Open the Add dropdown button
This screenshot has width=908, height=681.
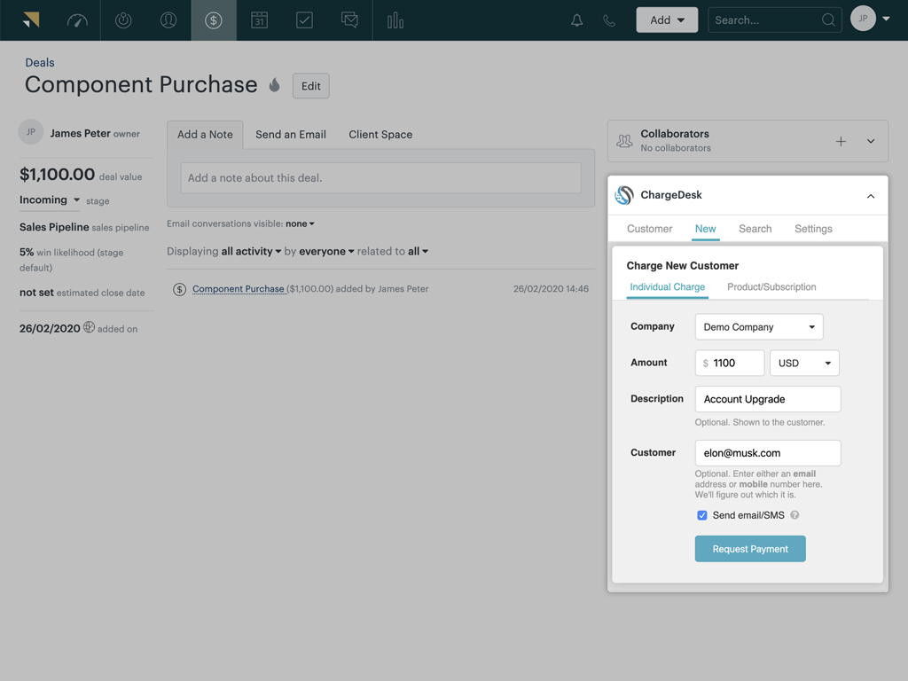667,20
